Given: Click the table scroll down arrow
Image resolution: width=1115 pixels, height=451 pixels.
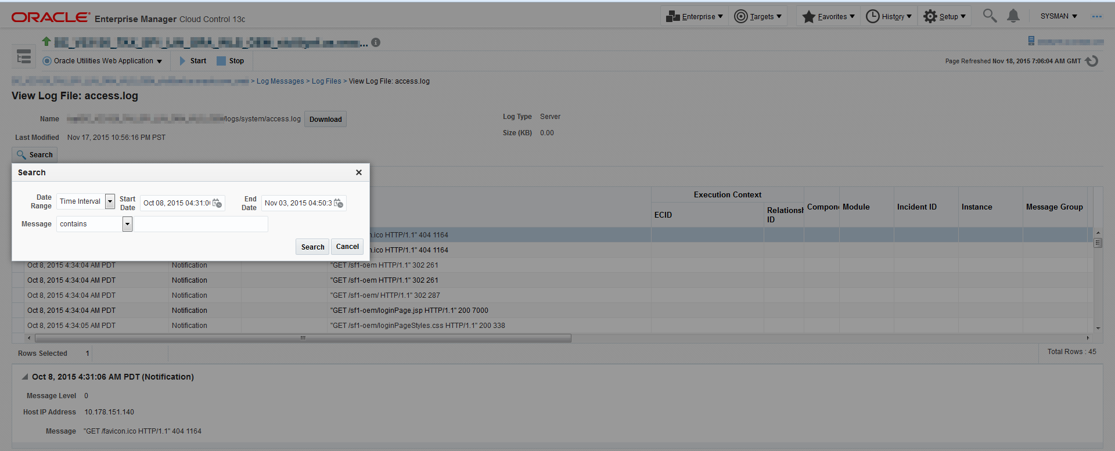Looking at the screenshot, I should pyautogui.click(x=1098, y=328).
